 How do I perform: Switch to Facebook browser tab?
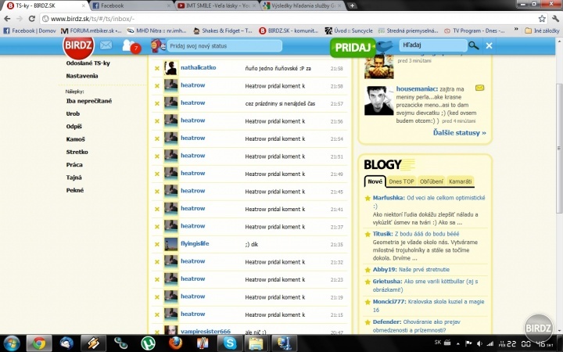(x=131, y=5)
